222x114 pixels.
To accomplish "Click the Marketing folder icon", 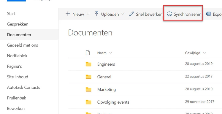I will coord(88,89).
